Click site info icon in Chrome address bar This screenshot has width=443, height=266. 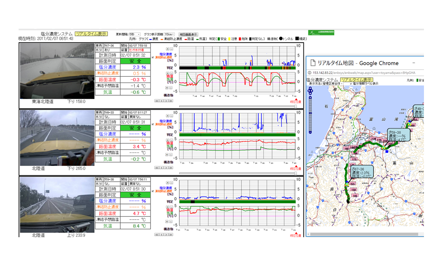[x=309, y=73]
